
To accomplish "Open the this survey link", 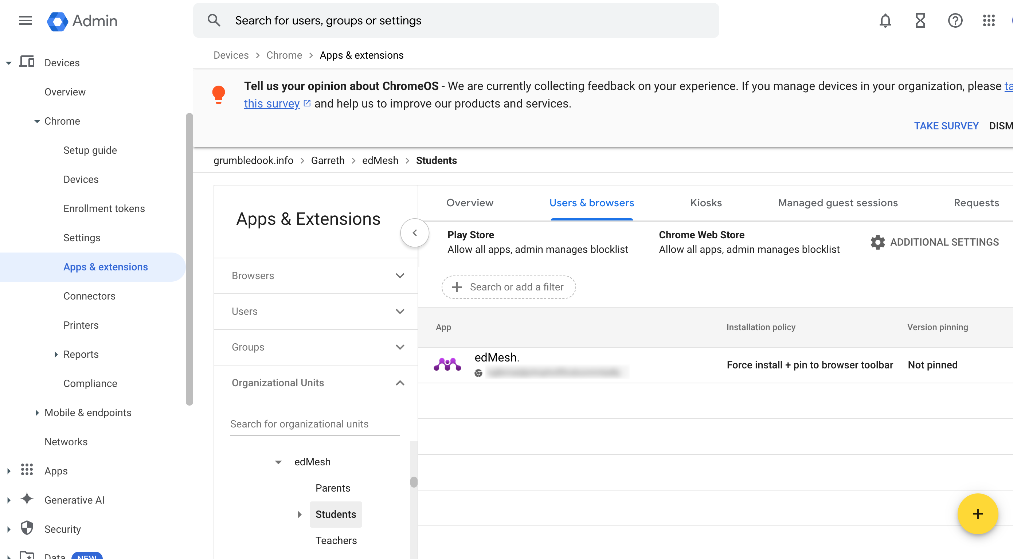I will pyautogui.click(x=272, y=103).
